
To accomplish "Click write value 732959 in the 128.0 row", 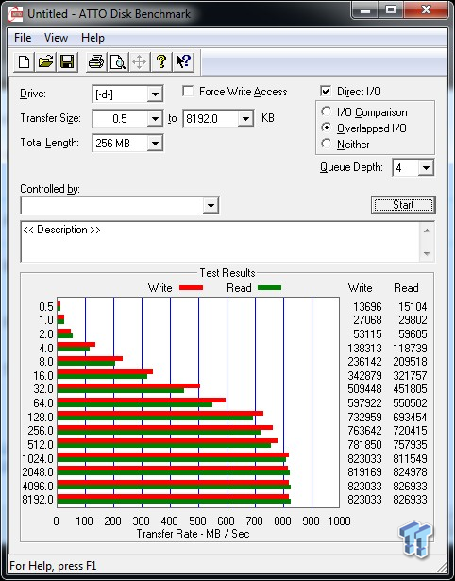I will (364, 418).
